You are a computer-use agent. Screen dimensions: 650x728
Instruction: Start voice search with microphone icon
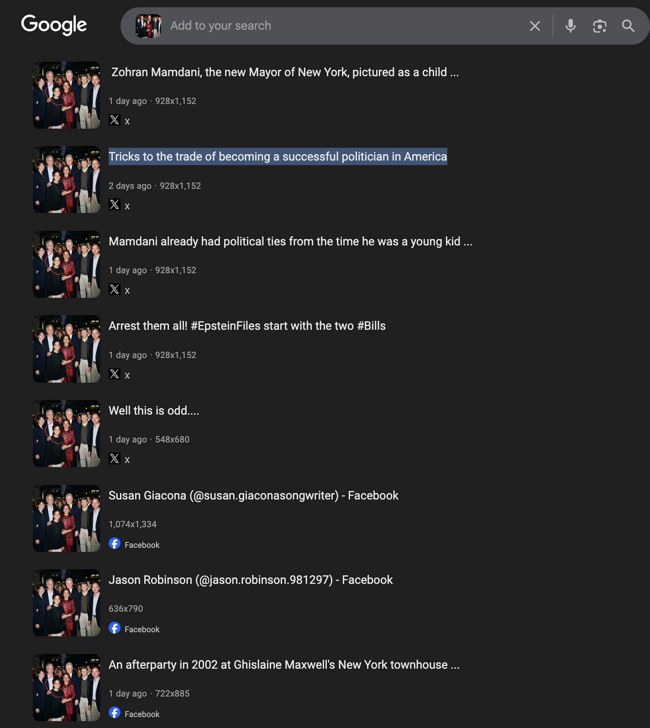pos(570,26)
